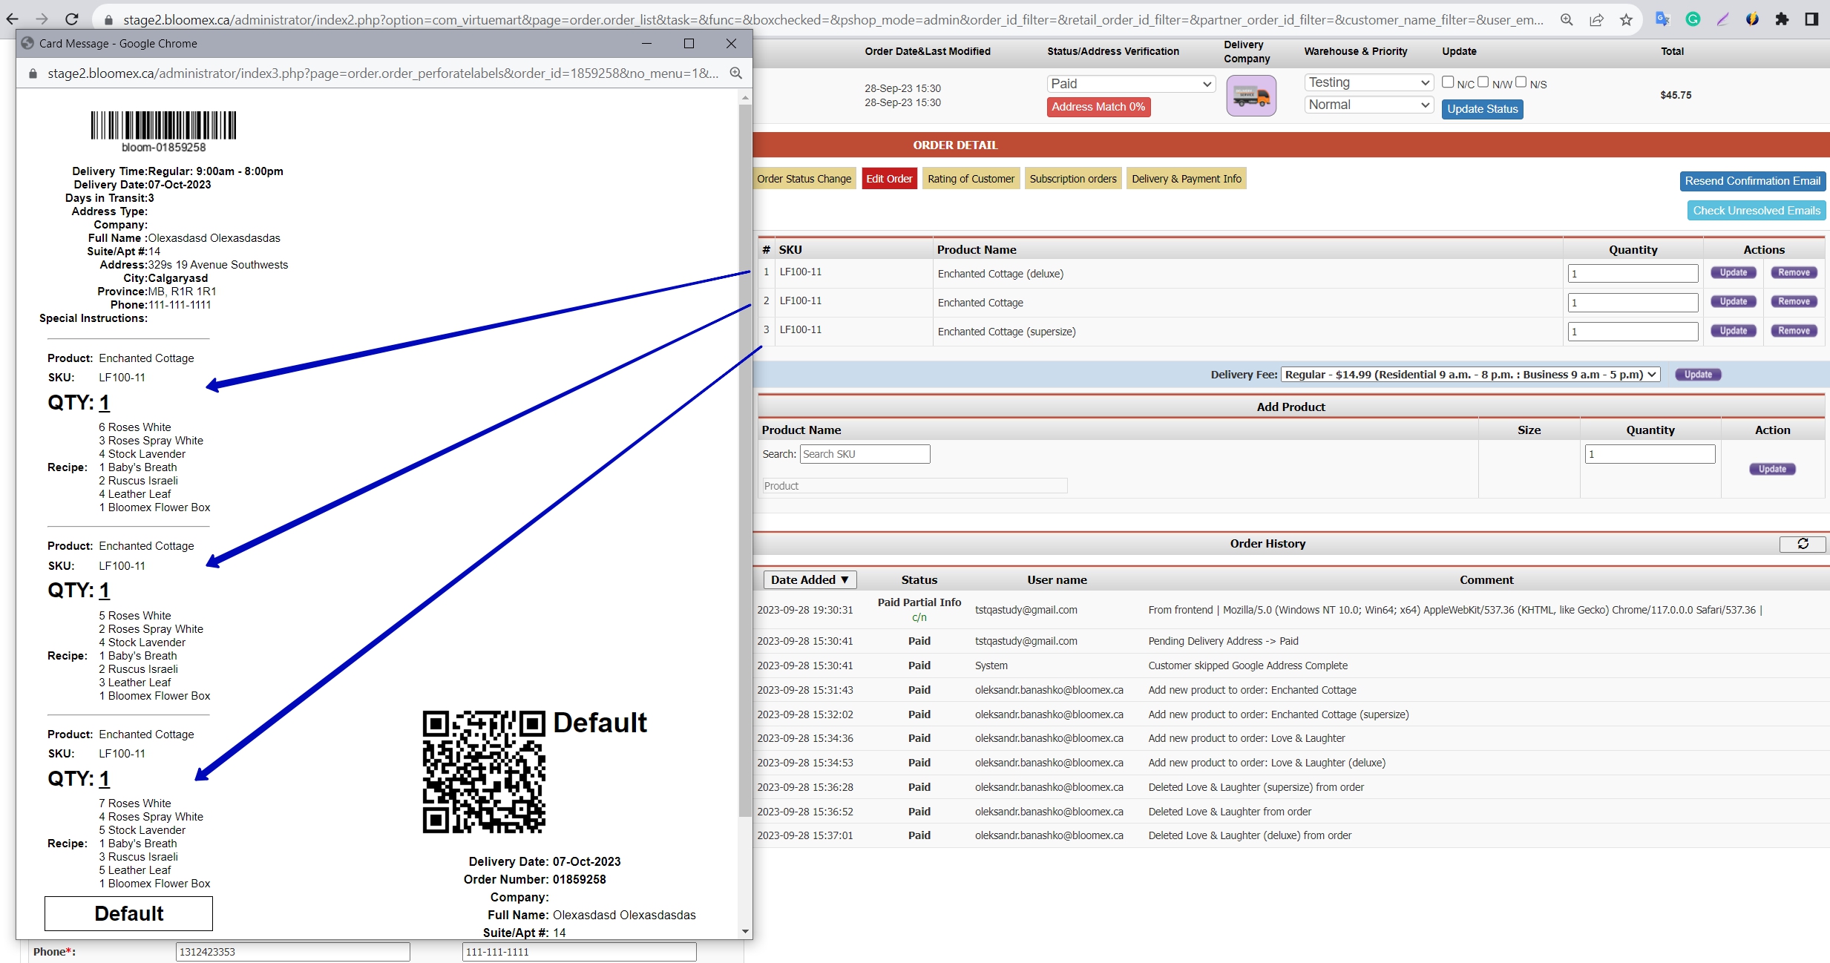This screenshot has width=1830, height=963.
Task: Click the scroll down arrow in Card Message window
Action: (x=745, y=932)
